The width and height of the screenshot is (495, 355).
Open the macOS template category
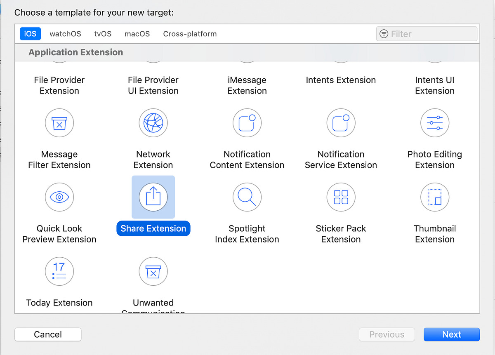137,34
